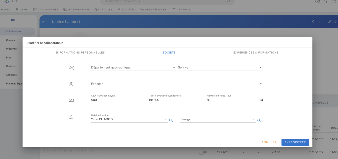Image resolution: width=338 pixels, height=159 pixels.
Task: Go back using the arrow beside fabrice Lambert
Action: (x=43, y=22)
